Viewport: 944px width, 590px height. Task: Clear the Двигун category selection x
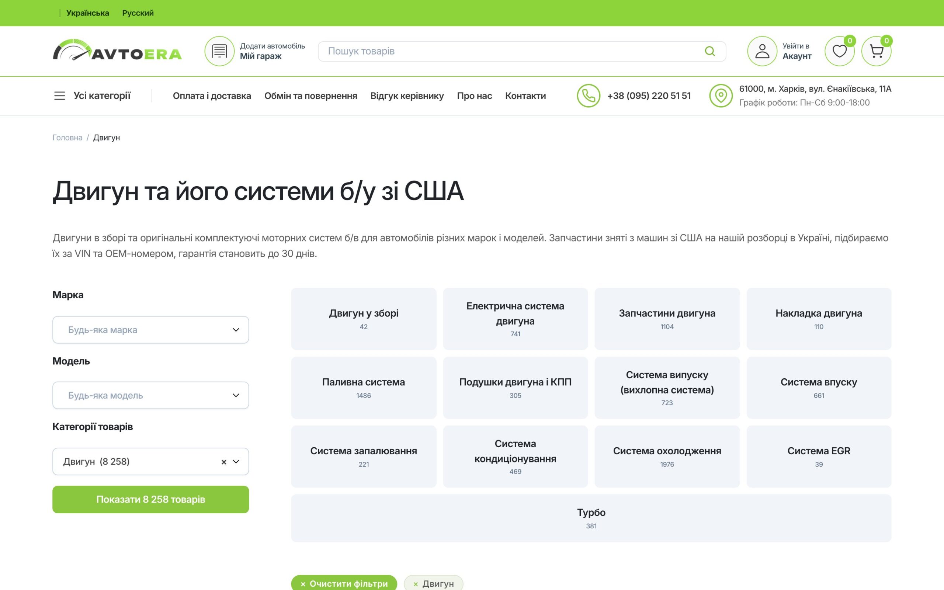point(223,462)
